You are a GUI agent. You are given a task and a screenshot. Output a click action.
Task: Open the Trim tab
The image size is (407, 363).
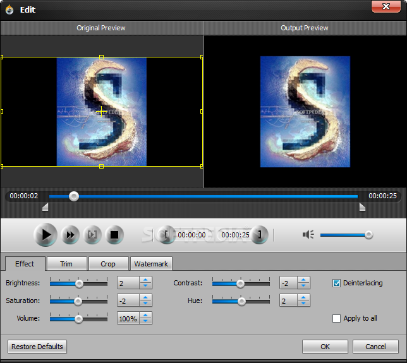tap(67, 264)
